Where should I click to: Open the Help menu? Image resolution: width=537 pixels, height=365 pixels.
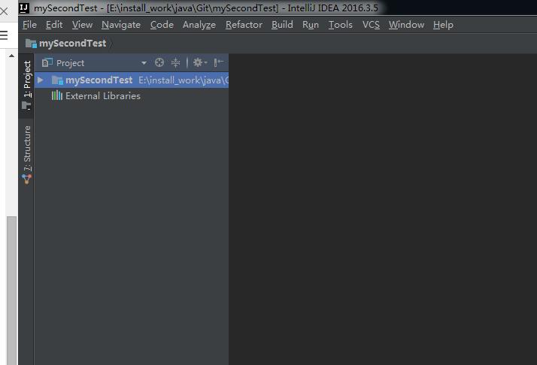[443, 25]
